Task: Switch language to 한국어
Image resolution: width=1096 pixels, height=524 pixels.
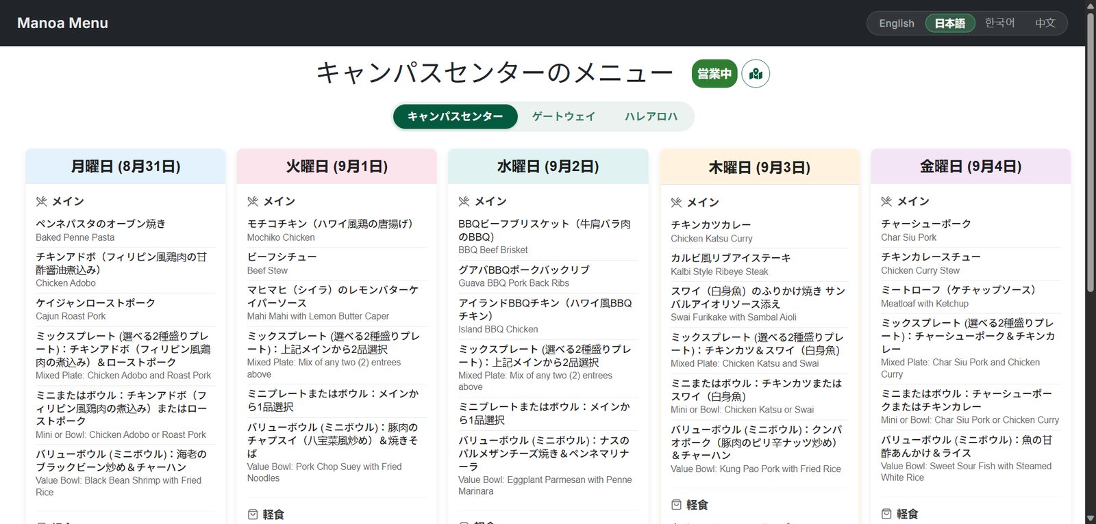Action: [999, 23]
